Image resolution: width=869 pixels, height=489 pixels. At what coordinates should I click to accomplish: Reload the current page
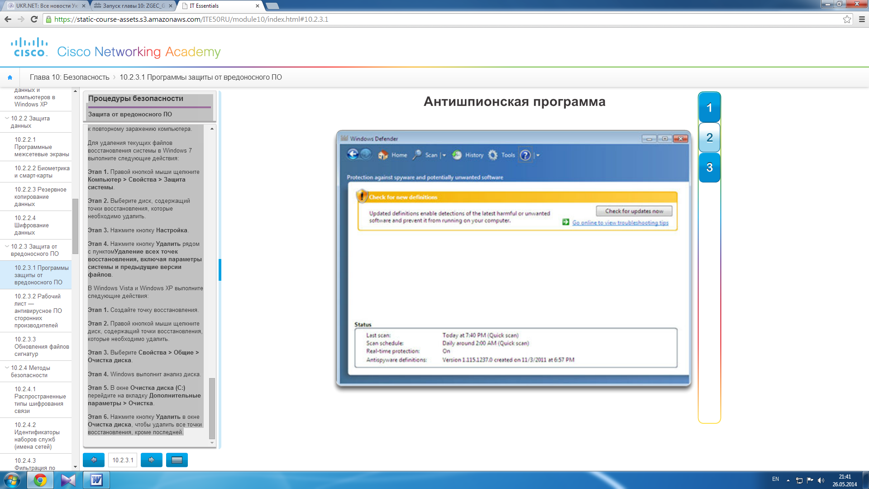34,19
